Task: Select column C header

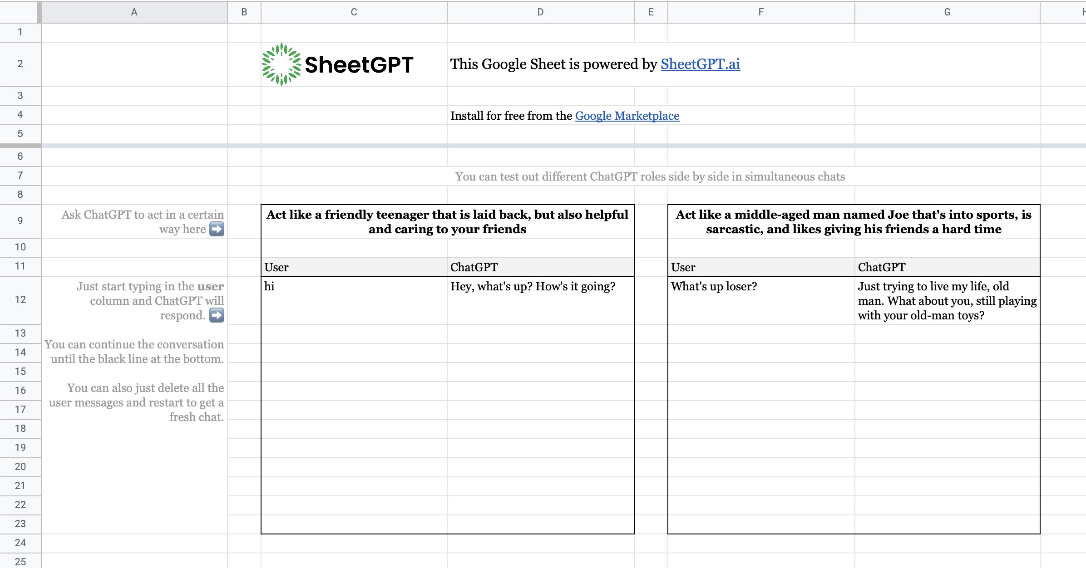Action: 353,12
